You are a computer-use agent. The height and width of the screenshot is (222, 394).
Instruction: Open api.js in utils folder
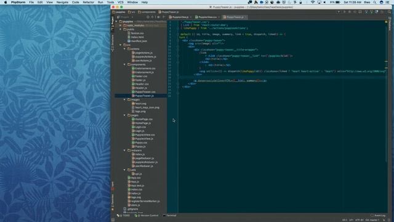point(137,174)
